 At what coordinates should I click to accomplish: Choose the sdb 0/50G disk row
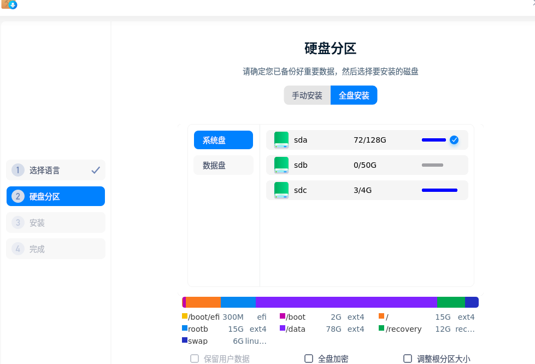367,165
